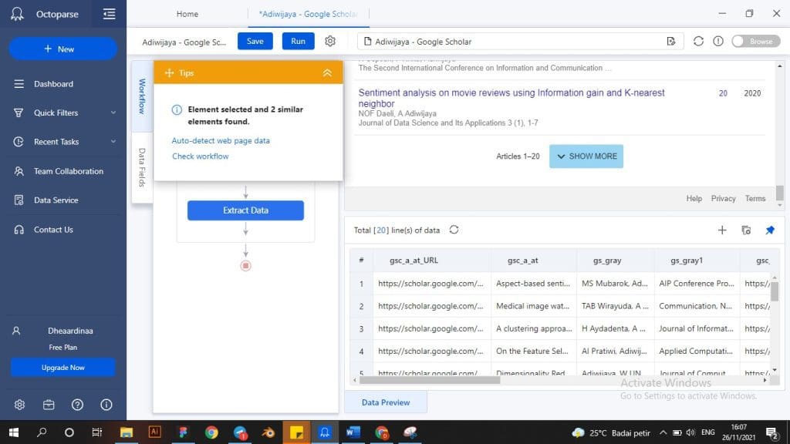This screenshot has height=444, width=790.
Task: Expand the Quick Filters menu
Action: coord(113,113)
